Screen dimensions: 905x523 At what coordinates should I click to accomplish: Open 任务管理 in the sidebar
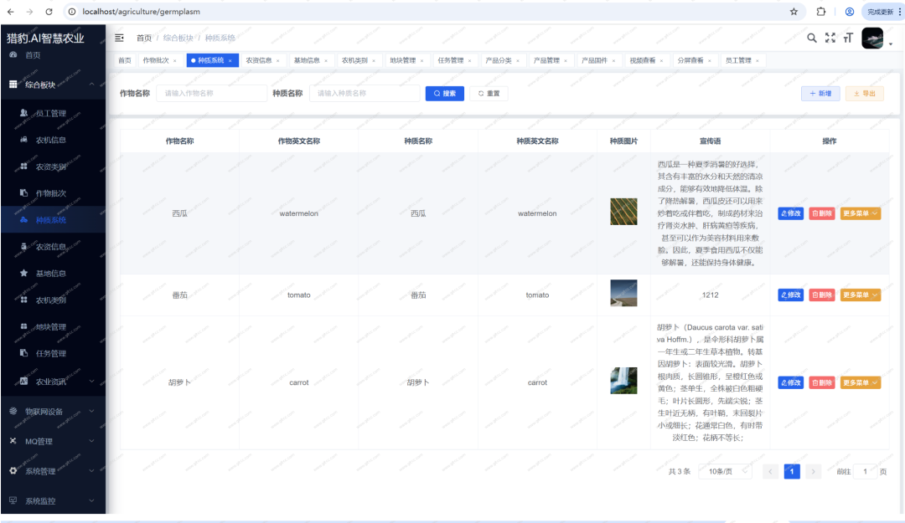(53, 353)
